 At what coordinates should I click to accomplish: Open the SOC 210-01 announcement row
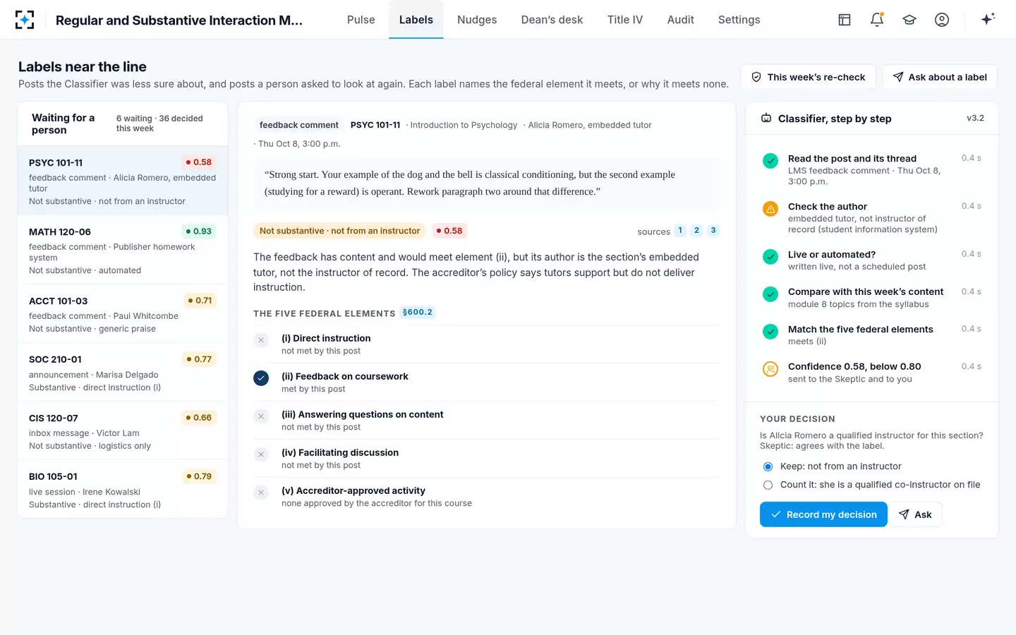coord(123,373)
